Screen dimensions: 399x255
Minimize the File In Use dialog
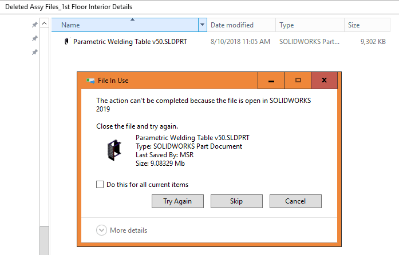pyautogui.click(x=271, y=81)
